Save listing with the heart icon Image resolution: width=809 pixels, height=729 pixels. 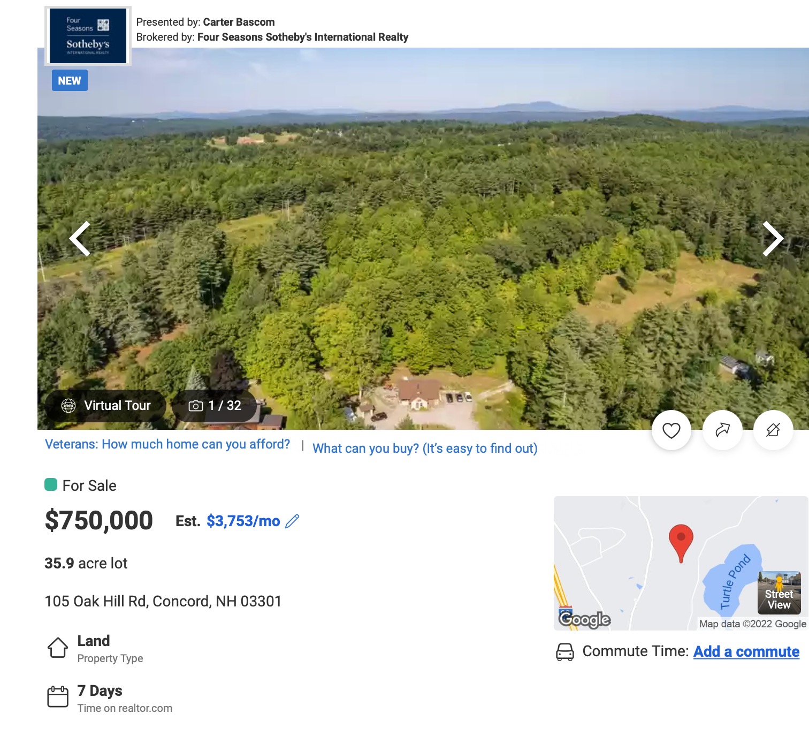tap(671, 430)
